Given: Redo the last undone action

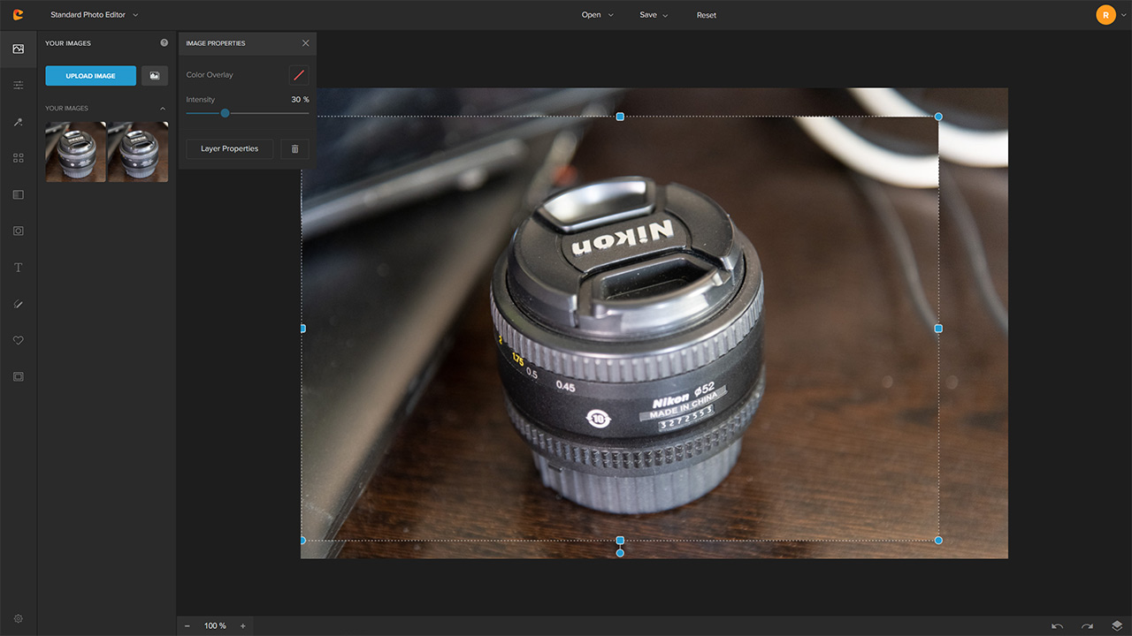Looking at the screenshot, I should click(x=1087, y=625).
